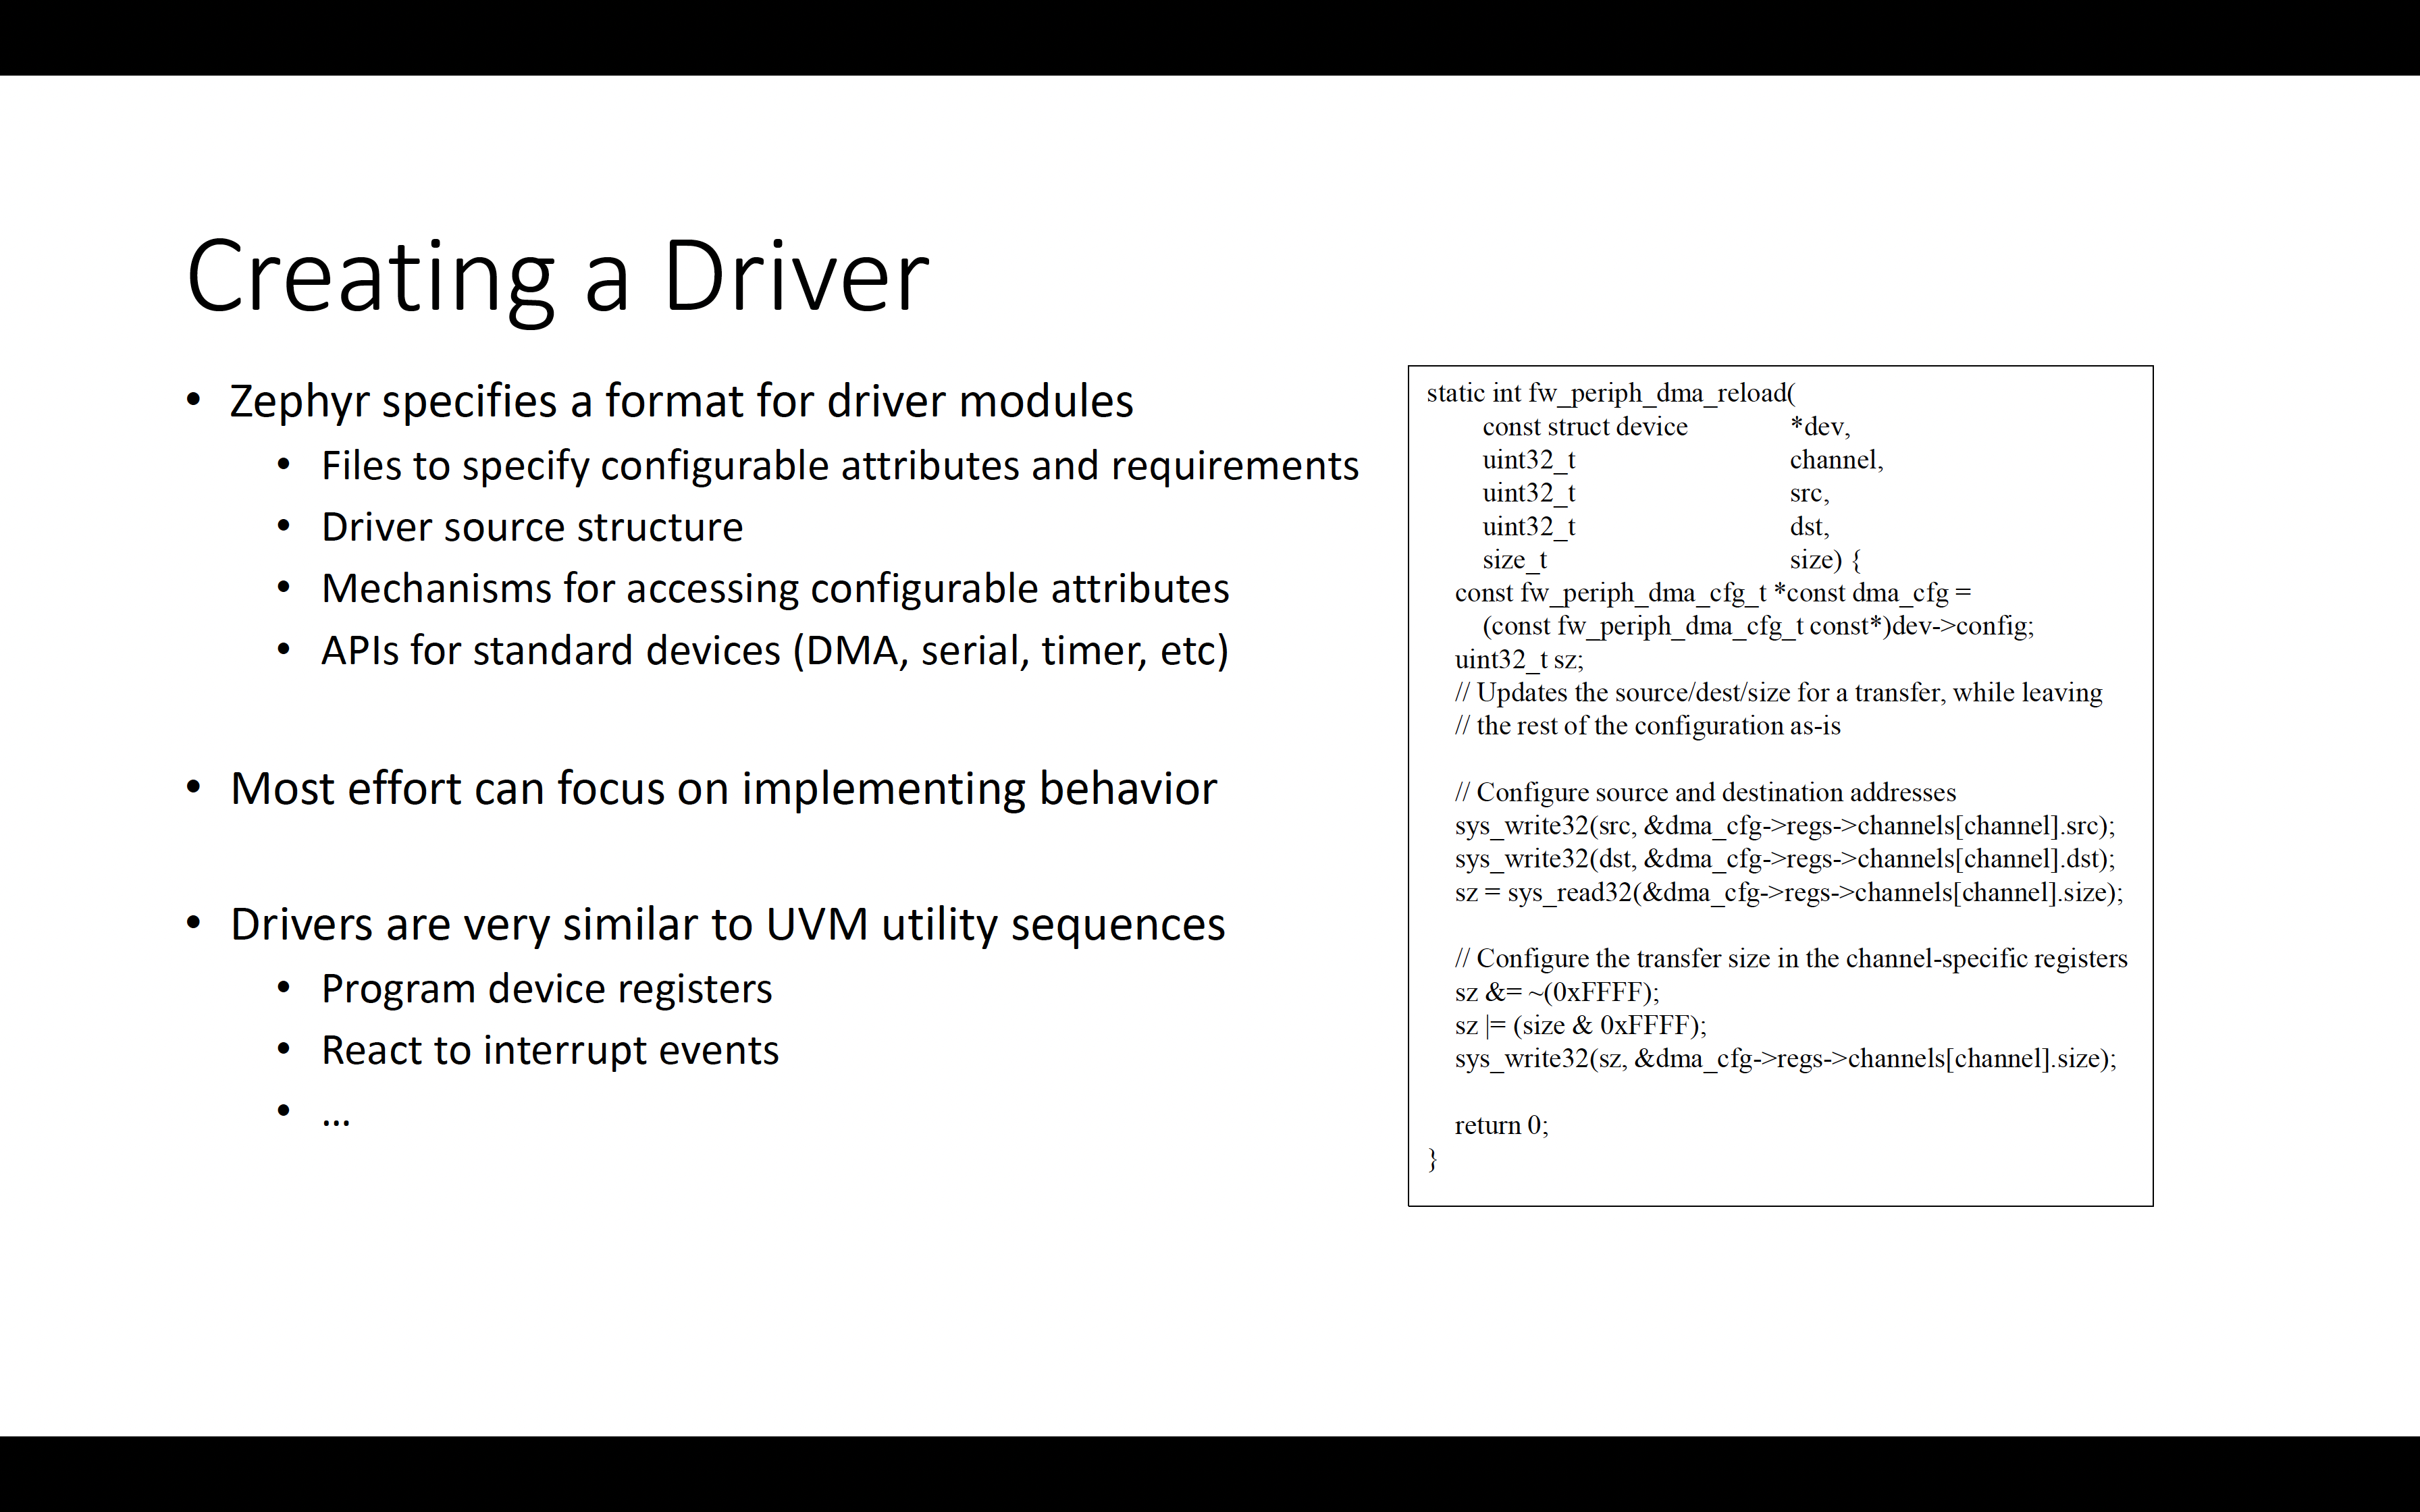Select the 'Driver source structure' bullet point
2420x1512 pixels.
click(x=531, y=526)
